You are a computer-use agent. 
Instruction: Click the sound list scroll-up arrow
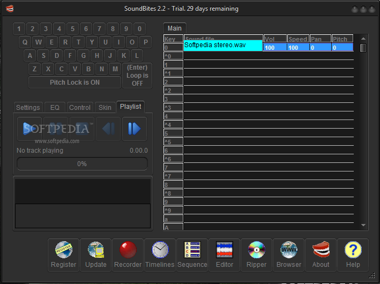363,39
